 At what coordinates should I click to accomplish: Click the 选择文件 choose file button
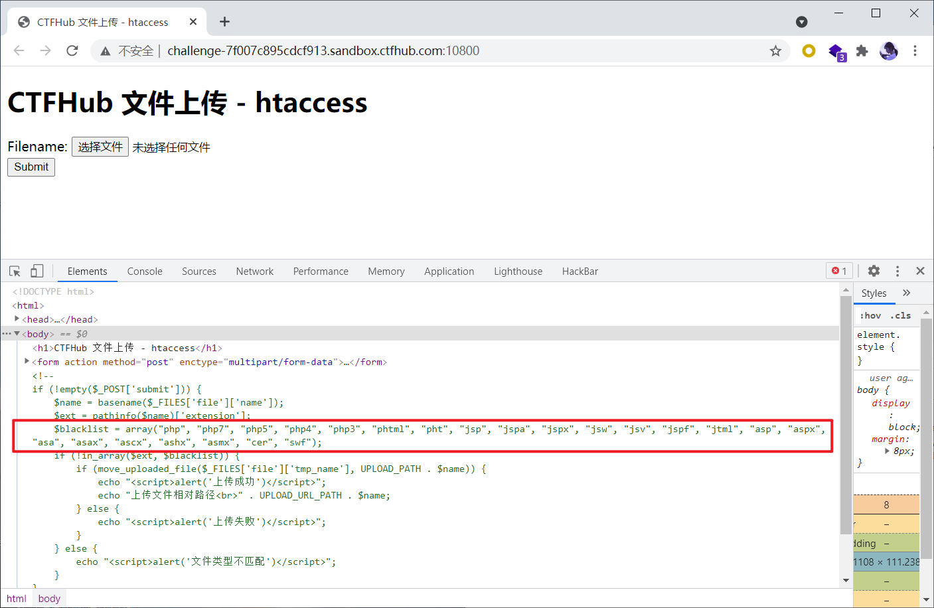point(100,147)
